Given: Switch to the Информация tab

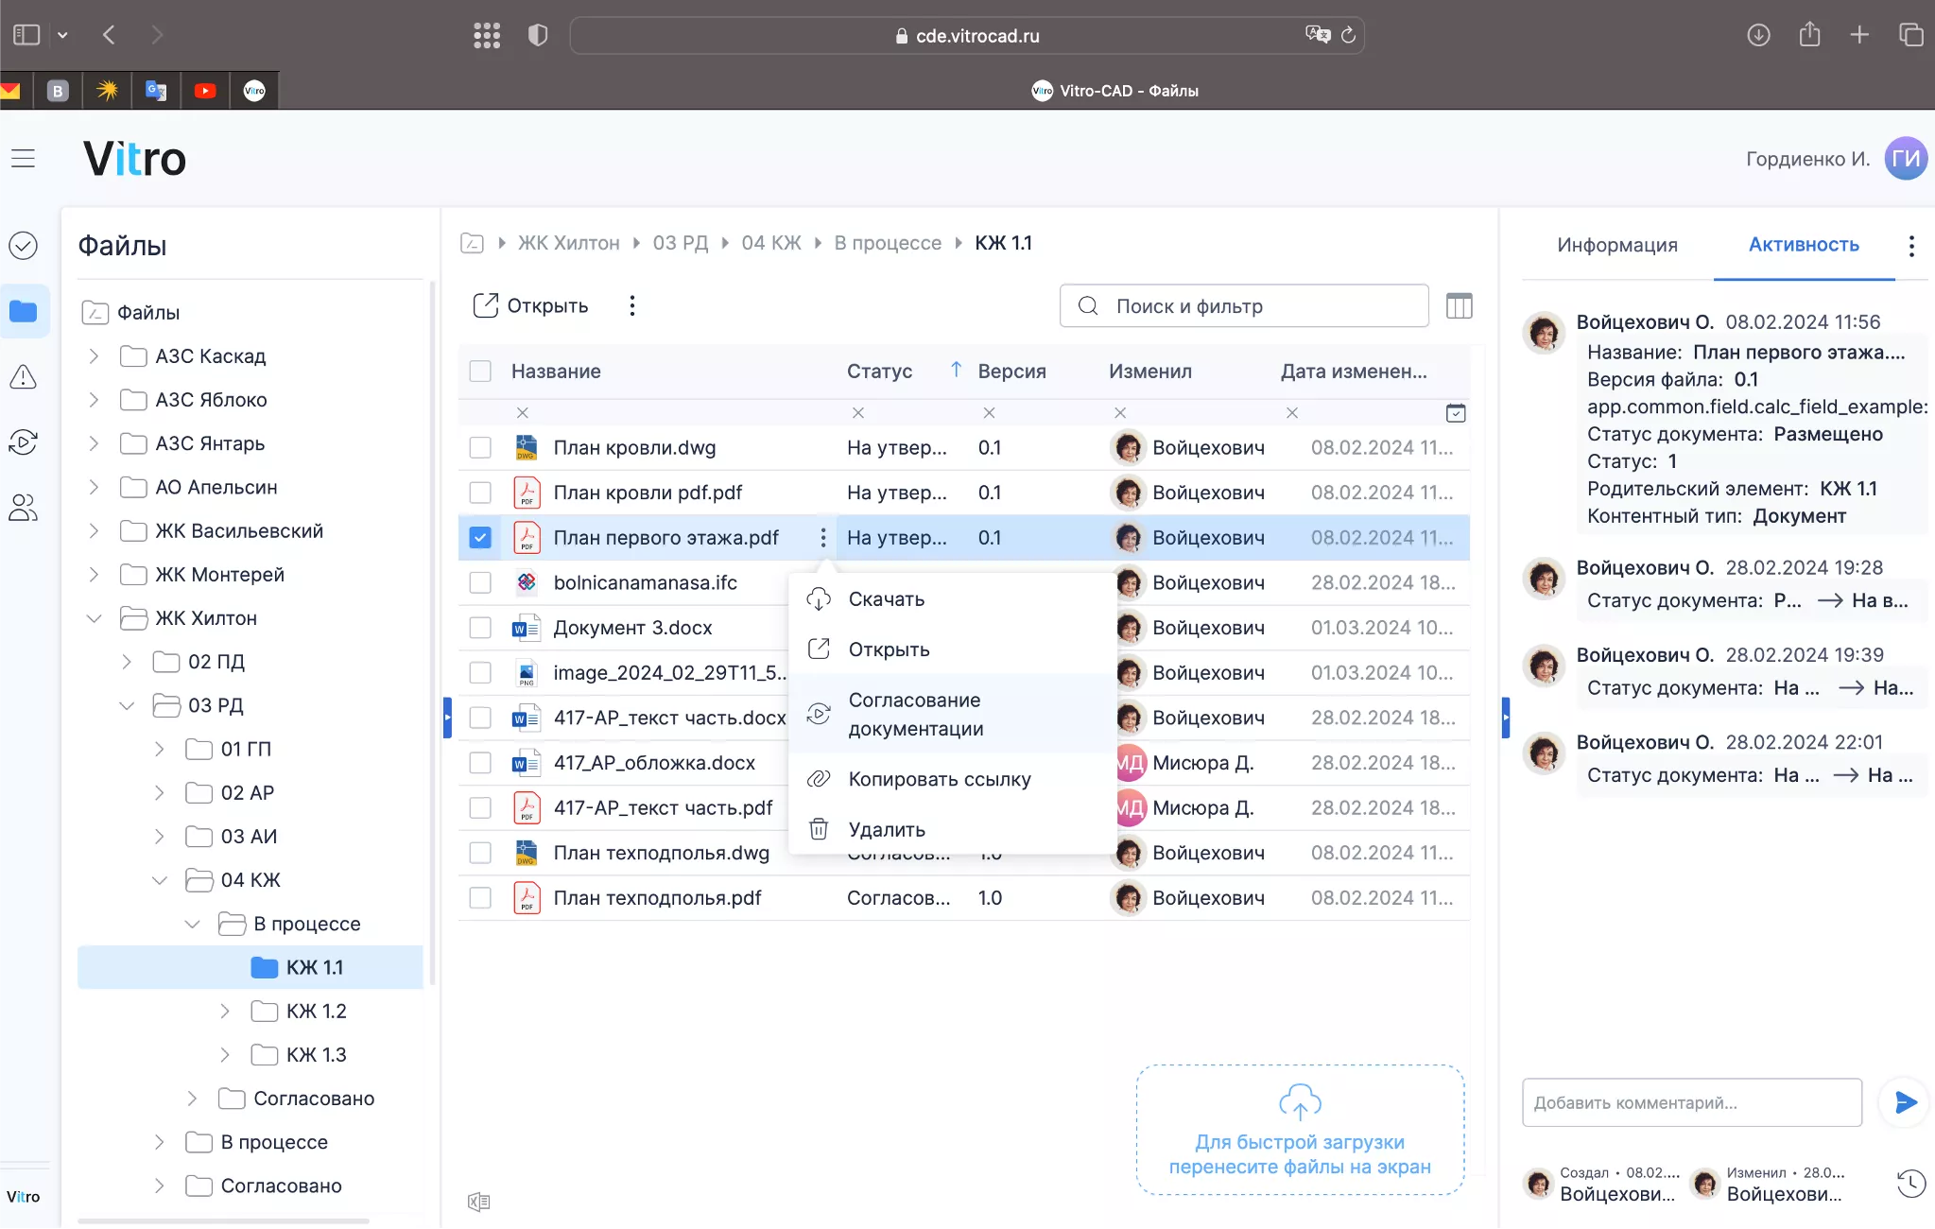Looking at the screenshot, I should click(1616, 245).
